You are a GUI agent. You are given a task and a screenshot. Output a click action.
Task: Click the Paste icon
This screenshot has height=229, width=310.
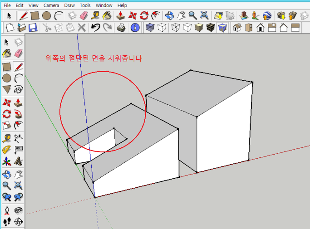70,28
